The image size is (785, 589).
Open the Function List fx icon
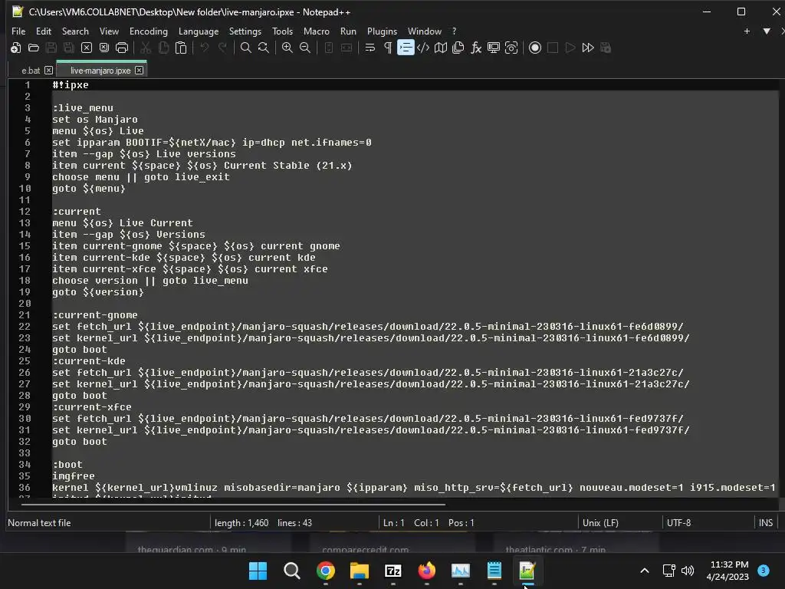click(x=476, y=48)
